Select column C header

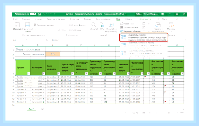53,45
